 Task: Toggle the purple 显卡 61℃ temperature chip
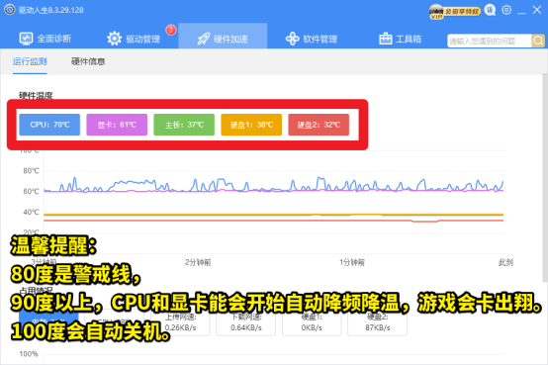(x=117, y=125)
